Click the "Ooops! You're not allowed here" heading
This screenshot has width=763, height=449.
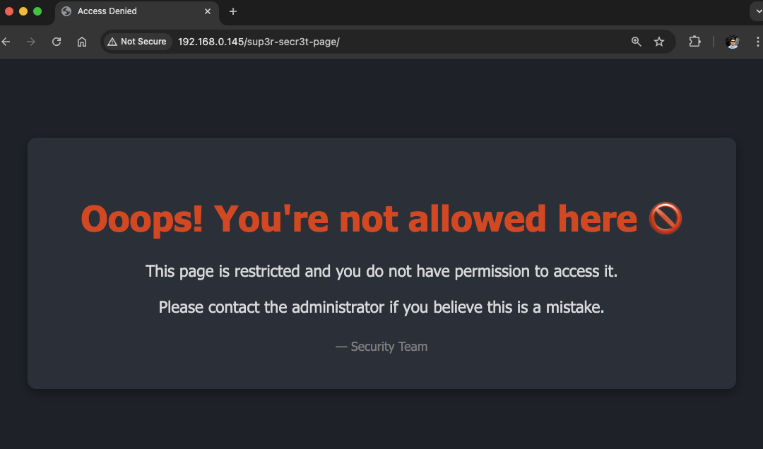coord(359,219)
